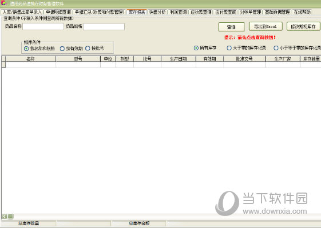Screen dimensions: 321x228
Task: Click the 批准文号 column header
Action: point(245,59)
